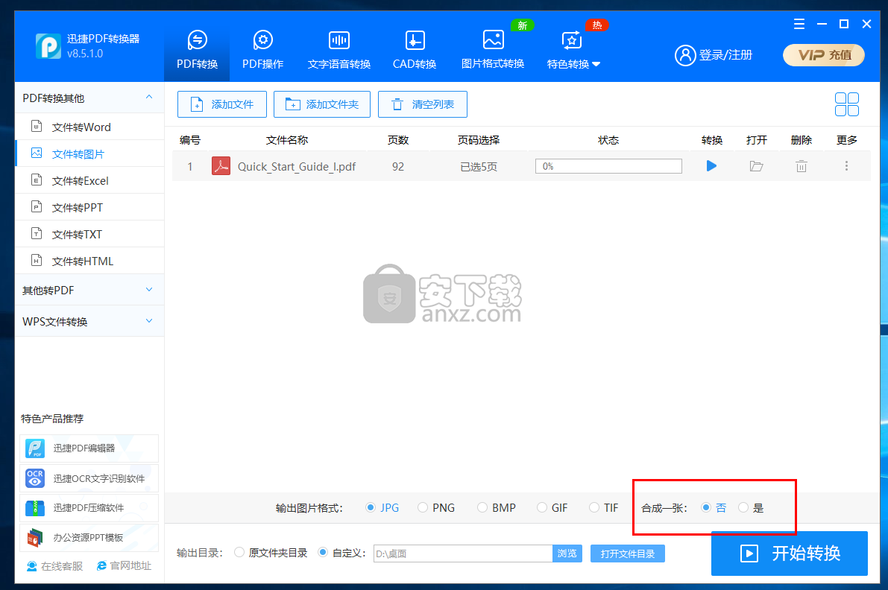This screenshot has height=590, width=888.
Task: Switch to the CAD转换 tab
Action: click(x=415, y=51)
